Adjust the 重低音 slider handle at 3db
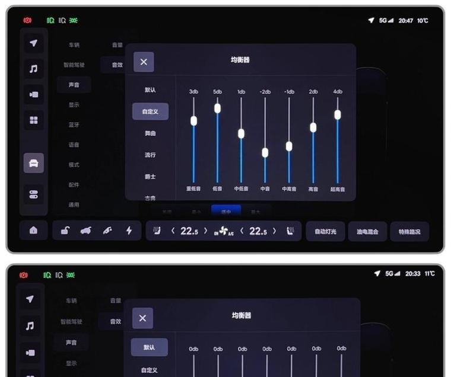 pos(193,121)
